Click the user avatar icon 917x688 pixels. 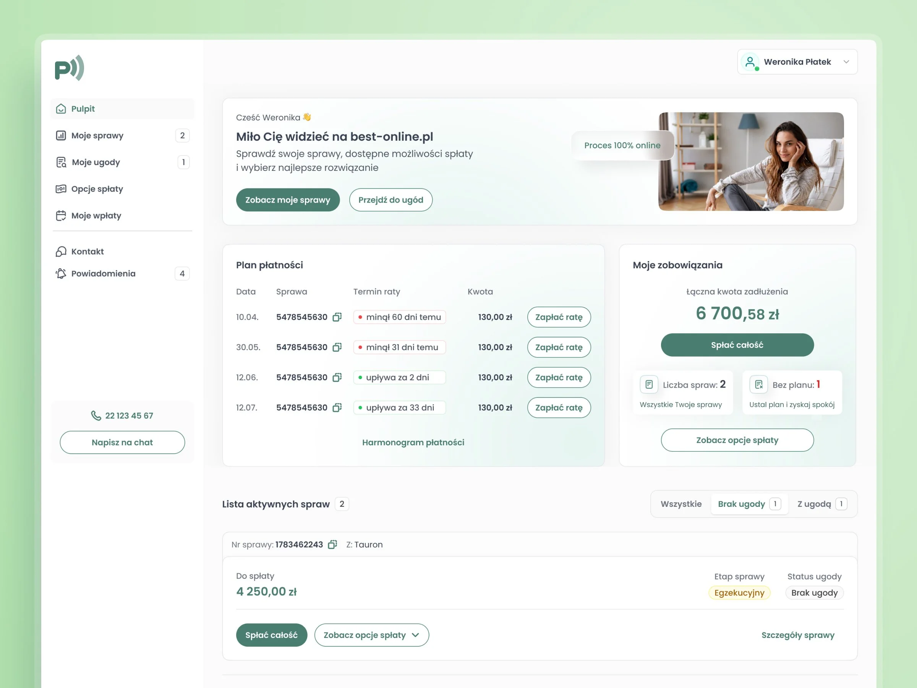750,62
